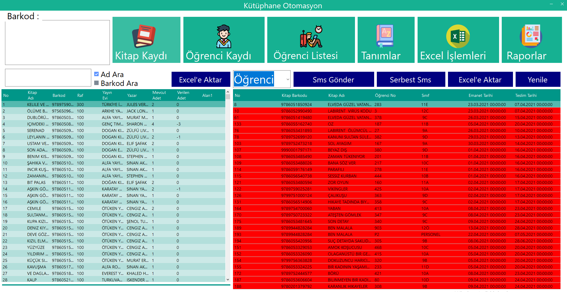Select the BORU loan row
567x292 pixels.
[x=397, y=273]
